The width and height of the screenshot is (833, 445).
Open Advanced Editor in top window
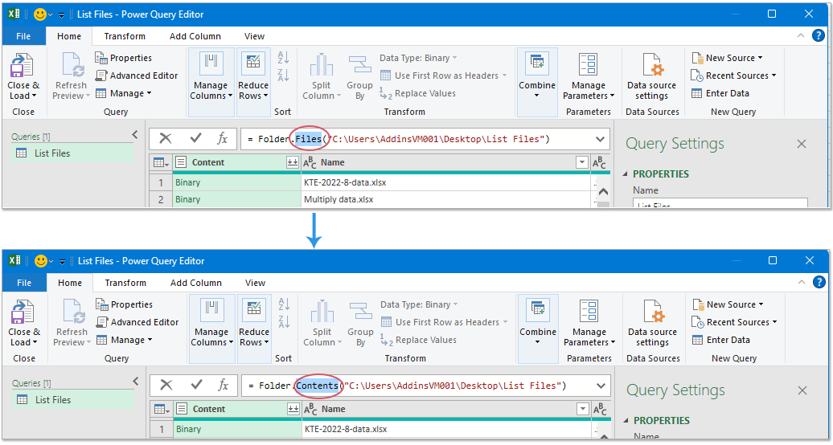point(137,76)
